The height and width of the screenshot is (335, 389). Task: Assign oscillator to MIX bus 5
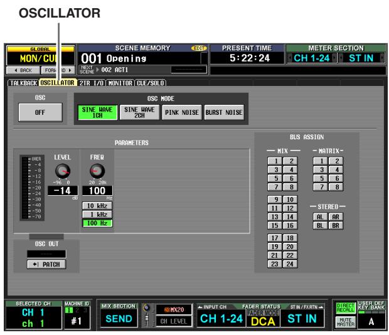click(275, 178)
